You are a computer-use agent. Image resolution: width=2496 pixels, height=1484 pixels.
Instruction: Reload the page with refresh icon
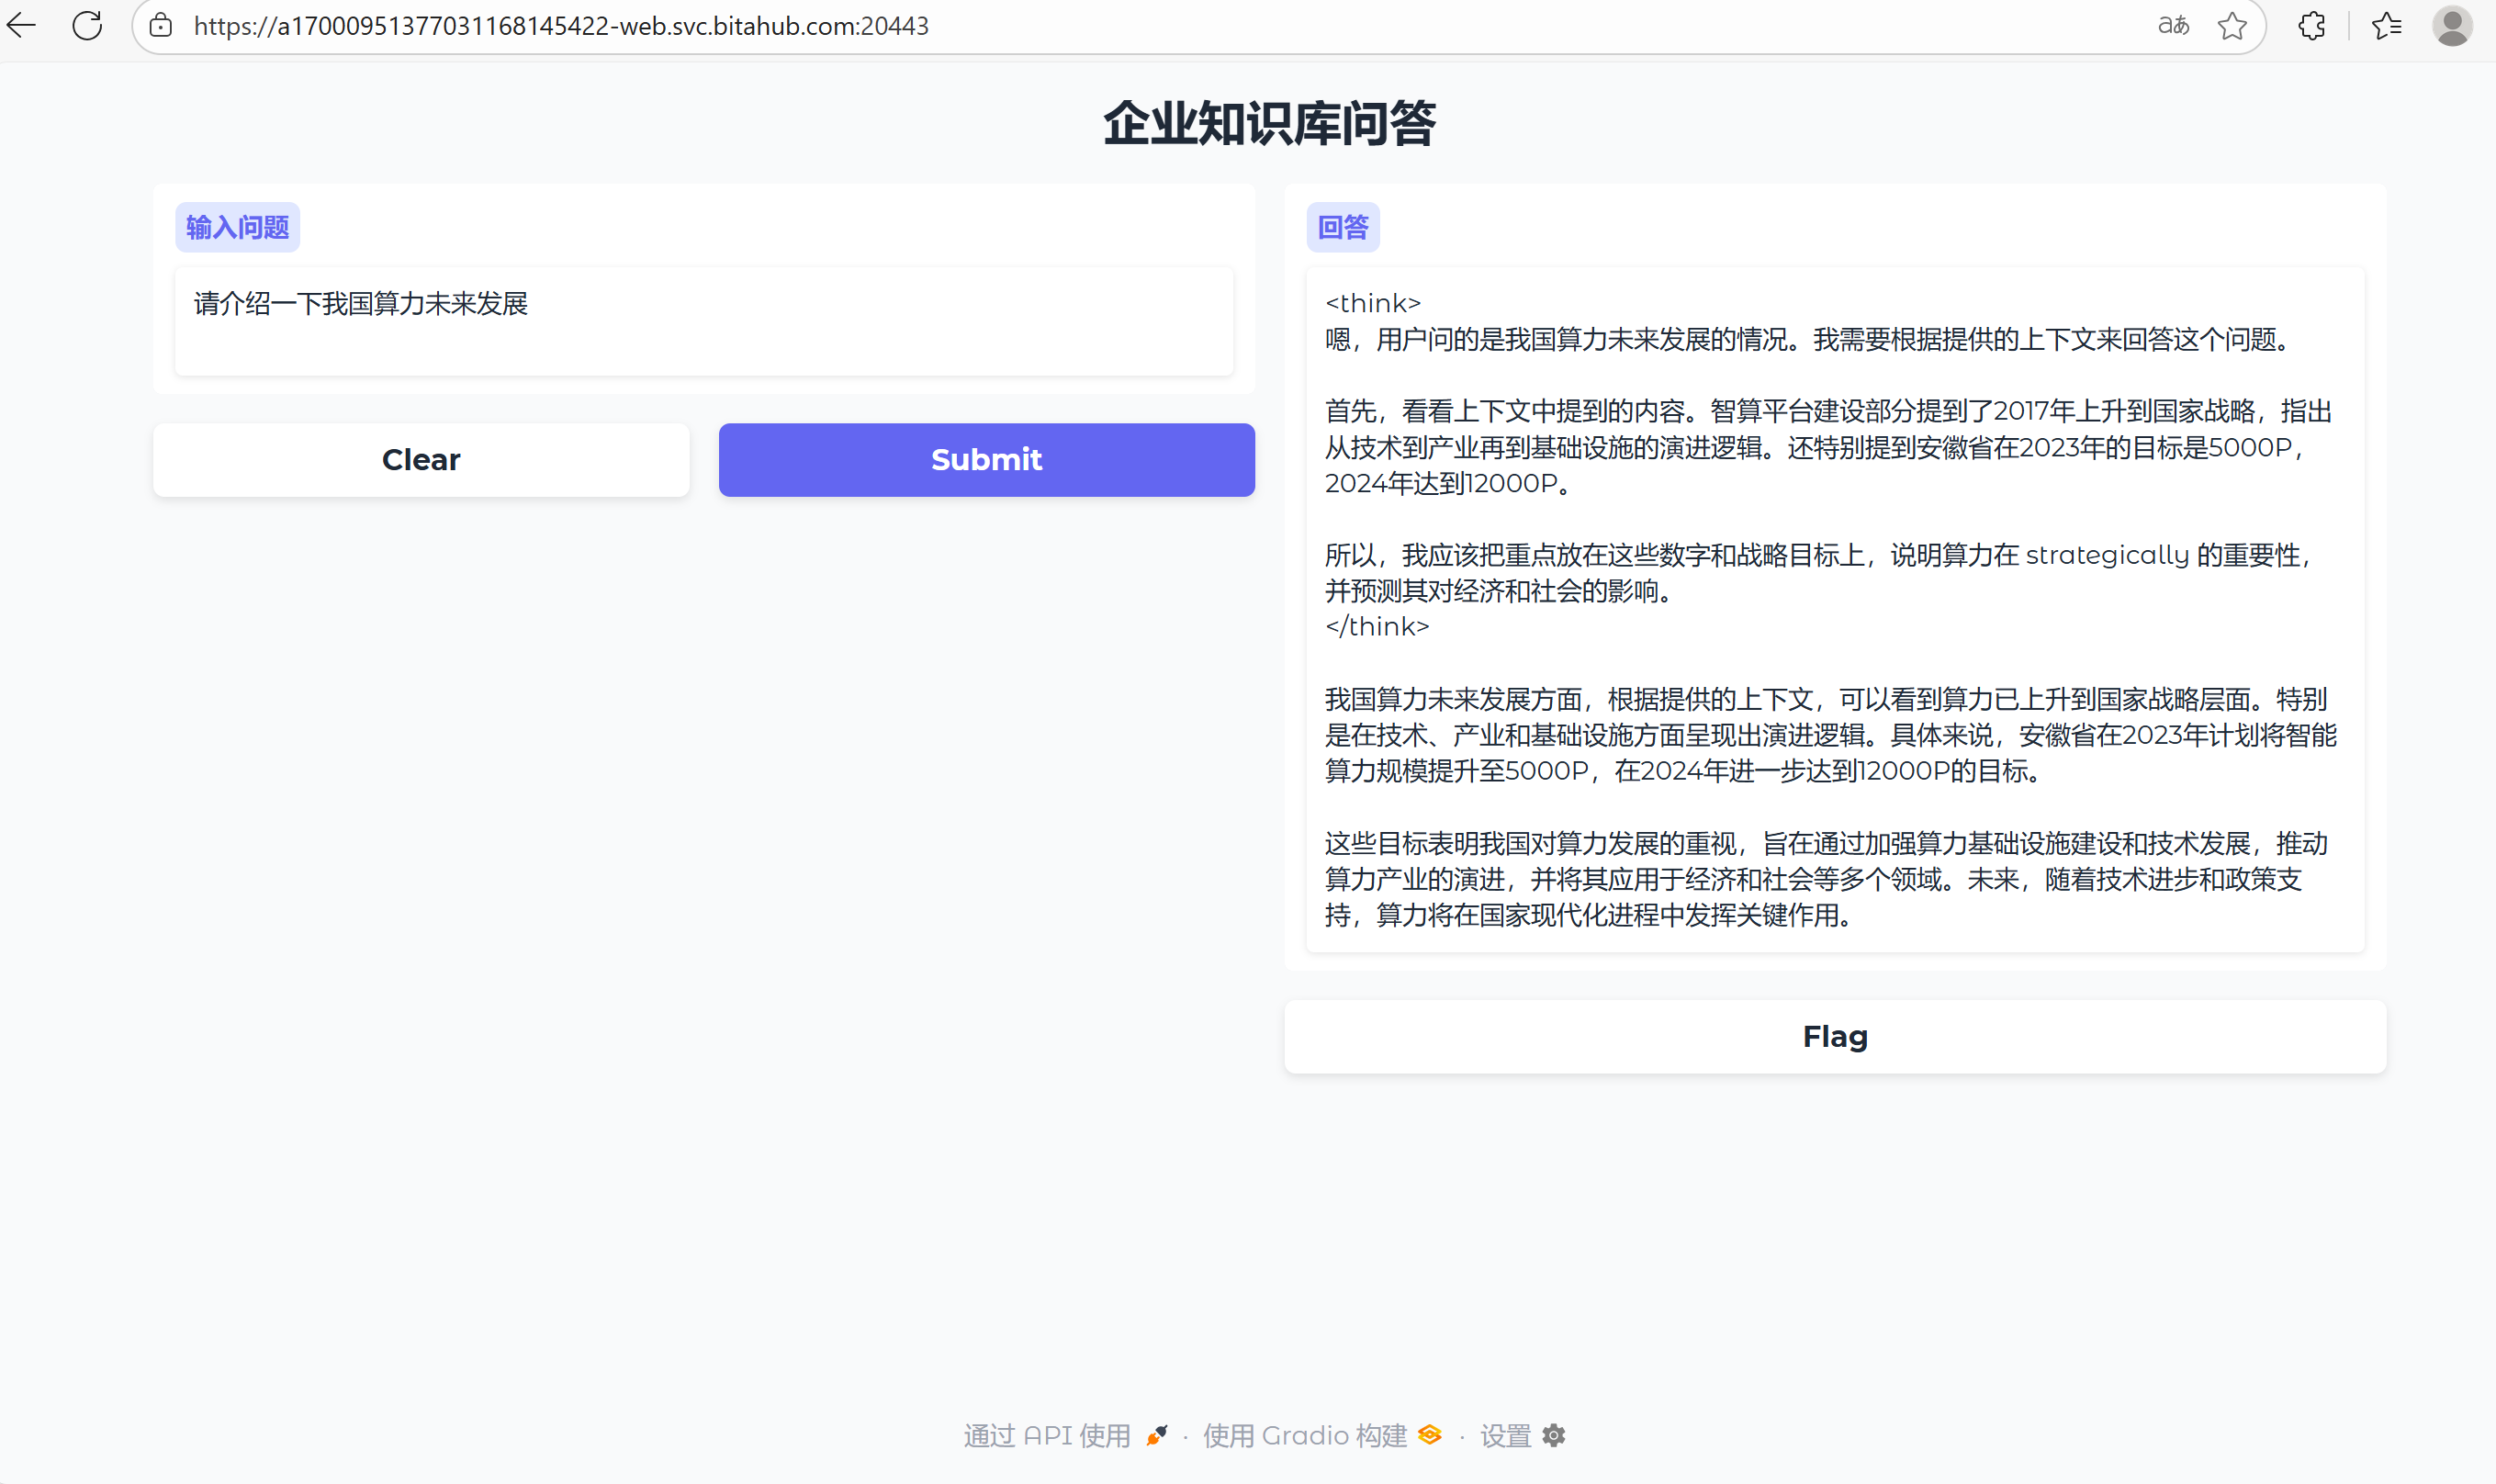point(88,25)
